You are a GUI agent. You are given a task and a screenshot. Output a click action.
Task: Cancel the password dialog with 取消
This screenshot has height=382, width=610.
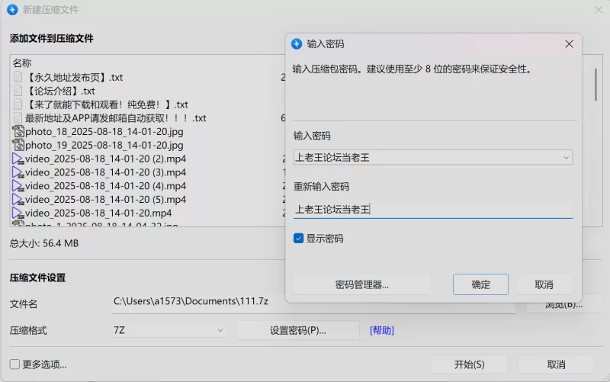tap(544, 284)
